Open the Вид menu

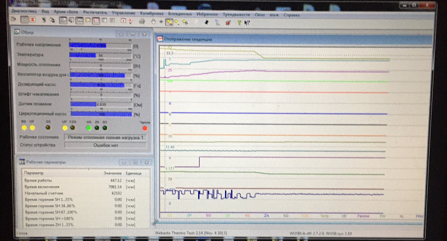tap(45, 12)
